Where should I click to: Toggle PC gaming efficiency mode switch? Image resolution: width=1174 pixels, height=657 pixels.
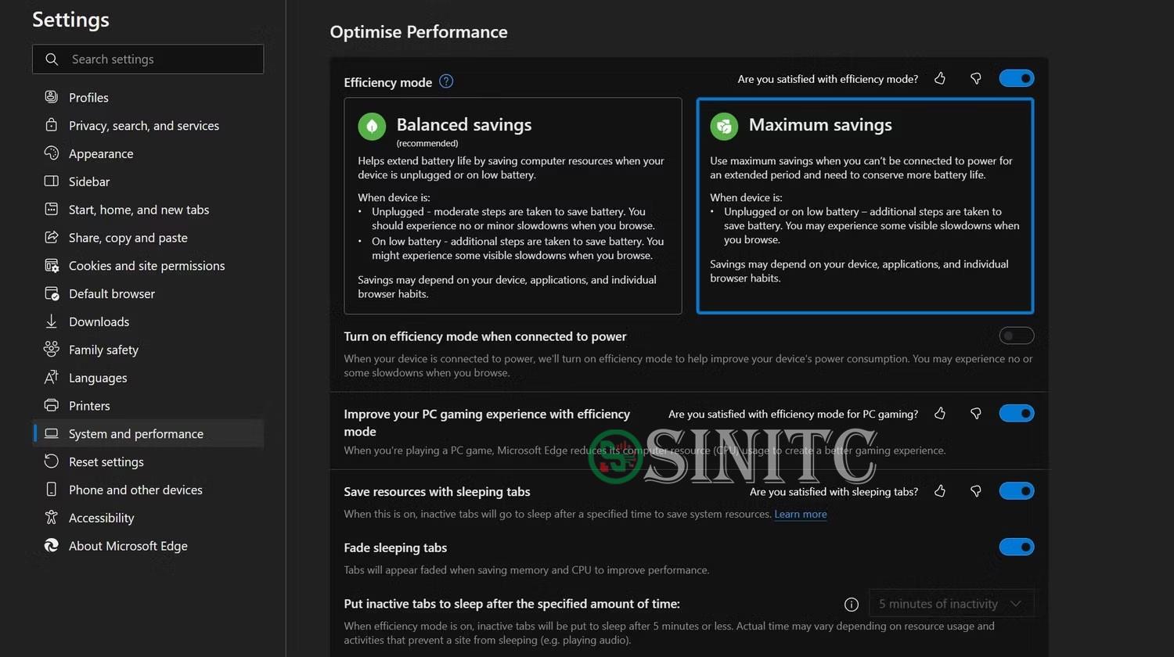(x=1017, y=413)
